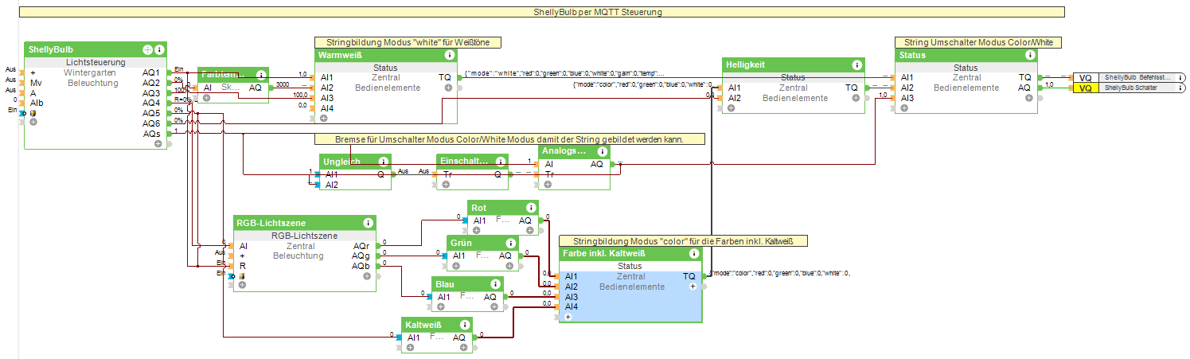Expand Helligkeit outputs via plus under TQ
1190x359 pixels.
[x=855, y=98]
